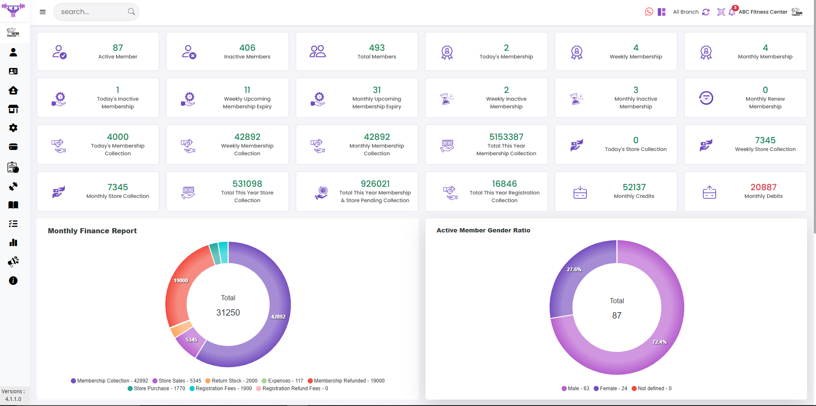816x406 pixels.
Task: Click the purple dashboard layout icon
Action: [662, 12]
